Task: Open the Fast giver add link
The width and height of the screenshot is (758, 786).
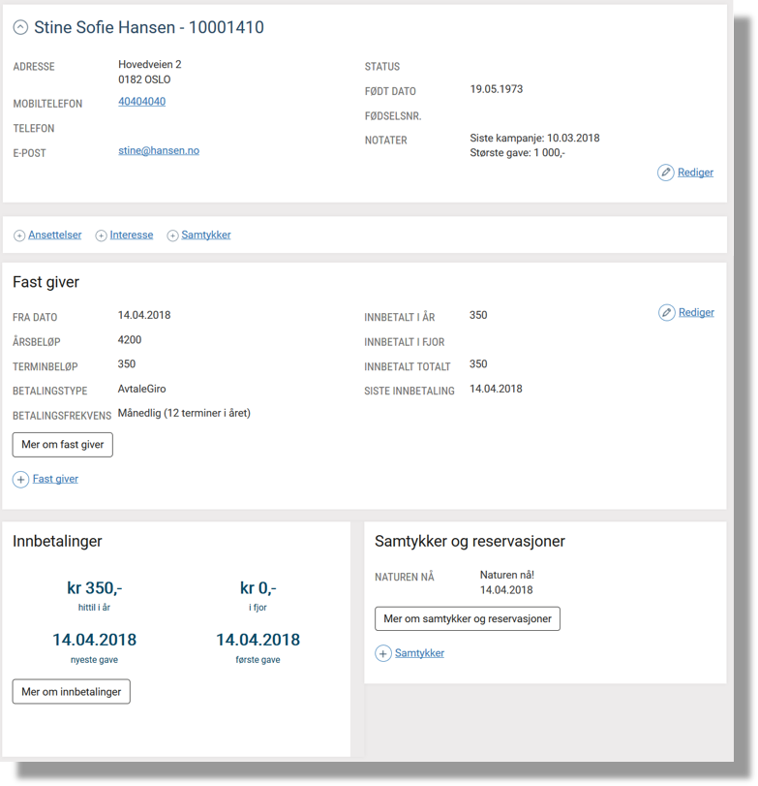Action: 55,479
